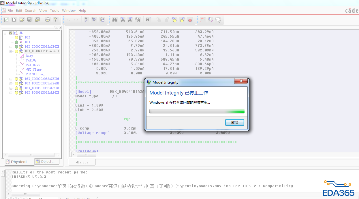Click the first yellow marker icon with blue arrow
359x199 pixels.
174,20
